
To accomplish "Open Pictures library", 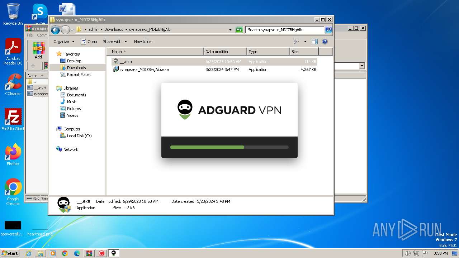I will 74,109.
